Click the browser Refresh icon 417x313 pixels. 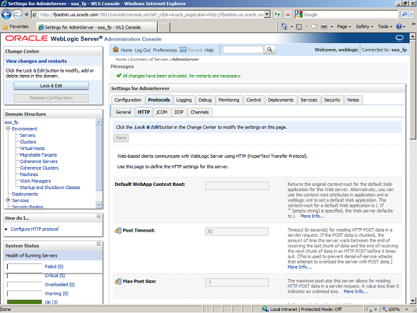(x=278, y=14)
